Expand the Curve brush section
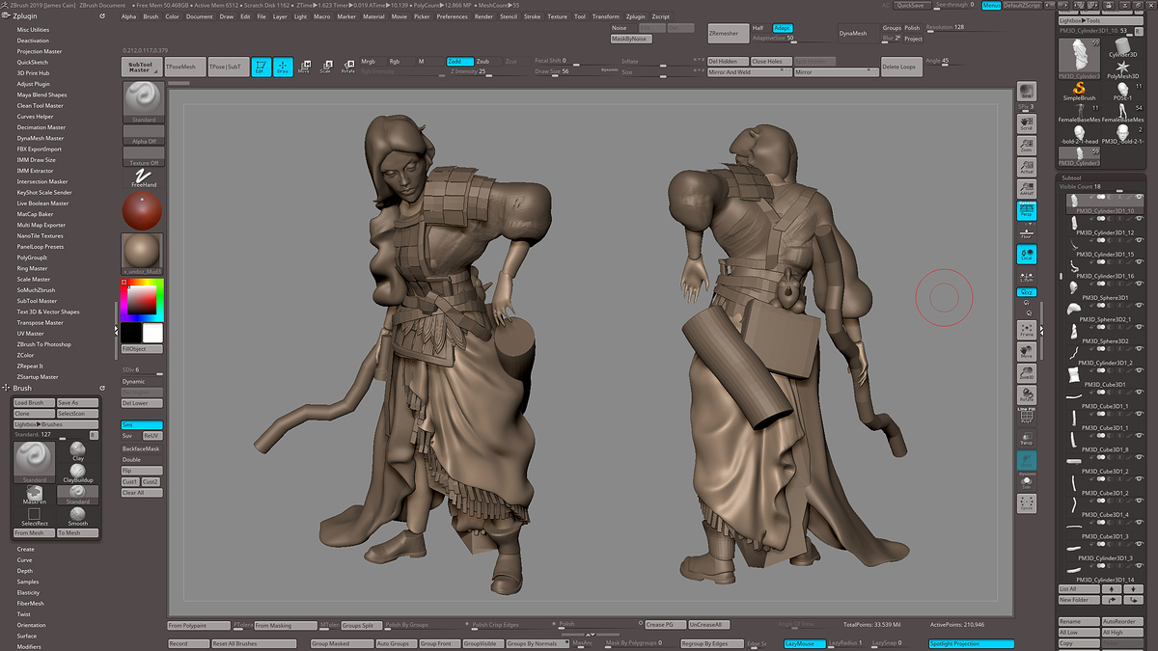 tap(25, 560)
